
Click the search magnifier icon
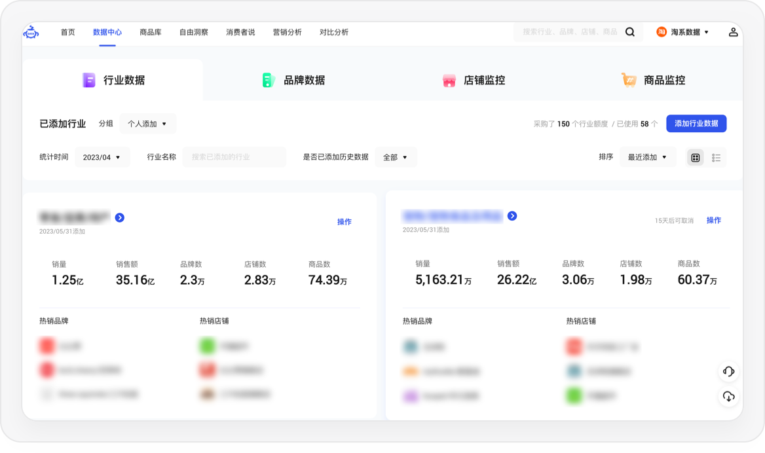(629, 32)
